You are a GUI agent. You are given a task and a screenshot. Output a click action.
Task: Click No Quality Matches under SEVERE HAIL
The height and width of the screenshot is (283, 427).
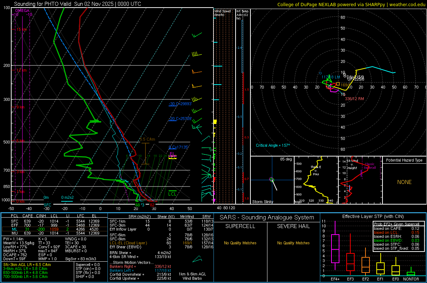[293, 243]
